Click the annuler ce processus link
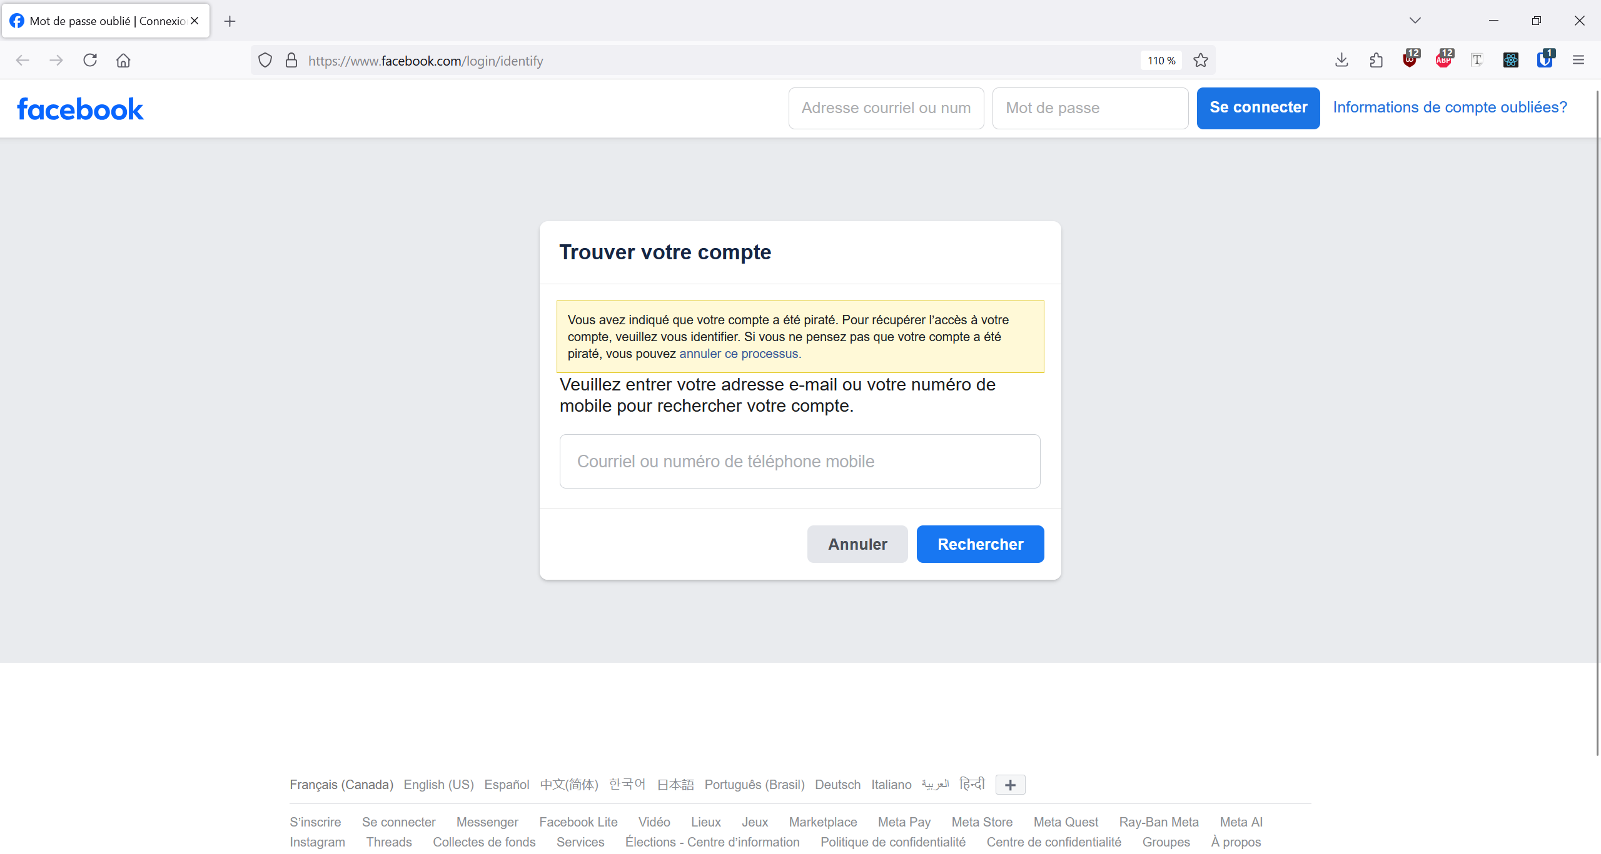 click(739, 354)
